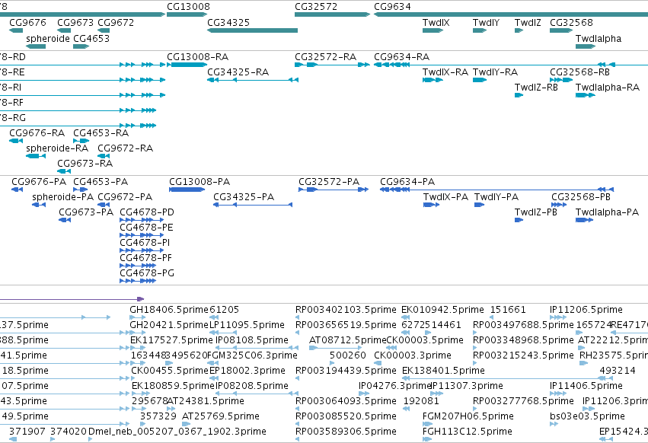Select the IP11406.5prime EST label
Screen dimensions: 648x443
(586, 386)
